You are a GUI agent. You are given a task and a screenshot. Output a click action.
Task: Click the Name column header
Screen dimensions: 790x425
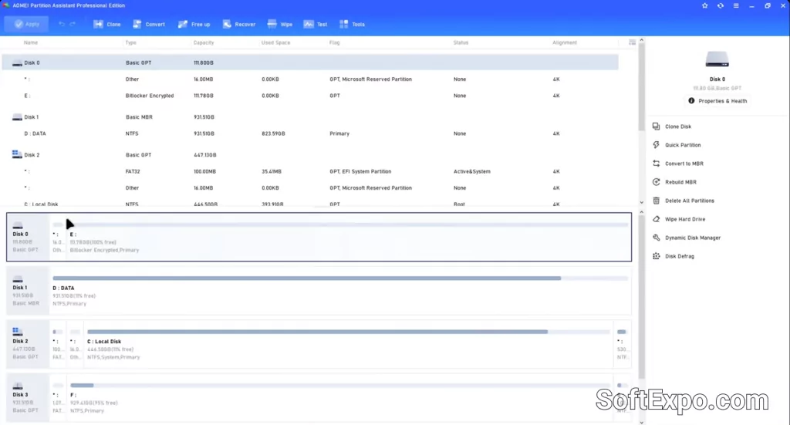pyautogui.click(x=31, y=42)
